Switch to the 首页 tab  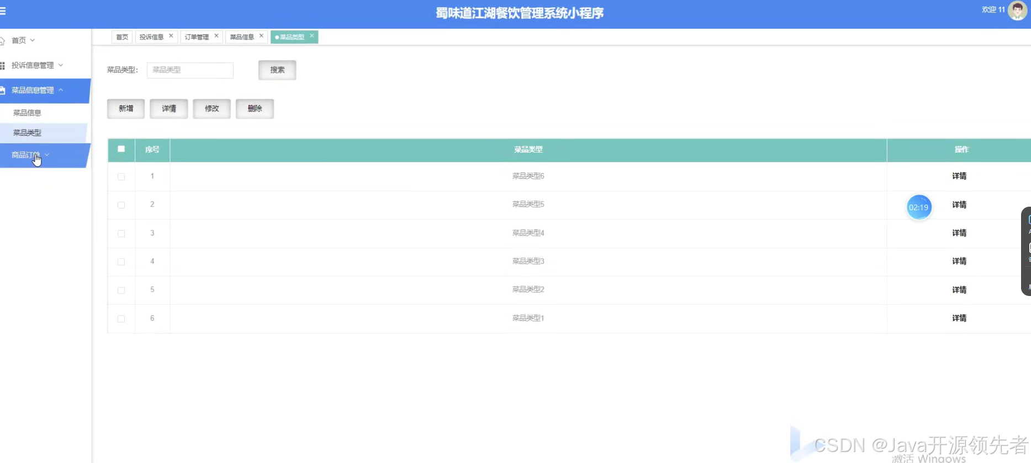(x=122, y=37)
